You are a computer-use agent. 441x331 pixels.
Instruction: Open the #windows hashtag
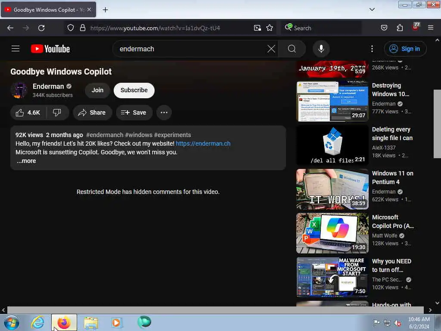tap(139, 135)
